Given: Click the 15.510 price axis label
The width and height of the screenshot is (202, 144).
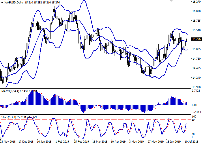Looking at the screenshot, I should 196,30.
